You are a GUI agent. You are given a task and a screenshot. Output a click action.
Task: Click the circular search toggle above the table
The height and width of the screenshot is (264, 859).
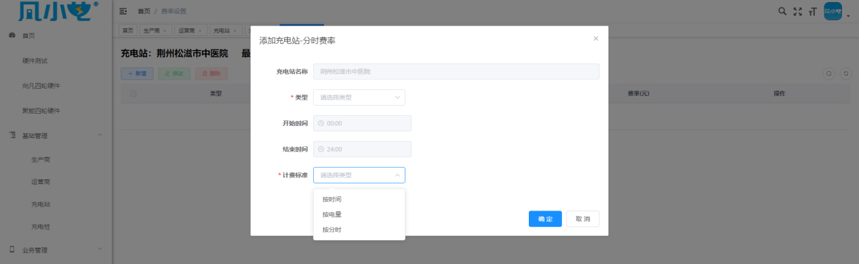tap(828, 73)
